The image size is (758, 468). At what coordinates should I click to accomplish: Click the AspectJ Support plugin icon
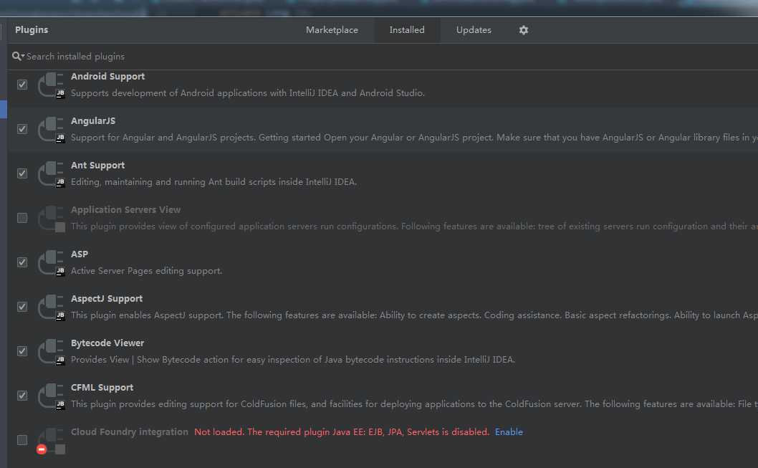52,307
